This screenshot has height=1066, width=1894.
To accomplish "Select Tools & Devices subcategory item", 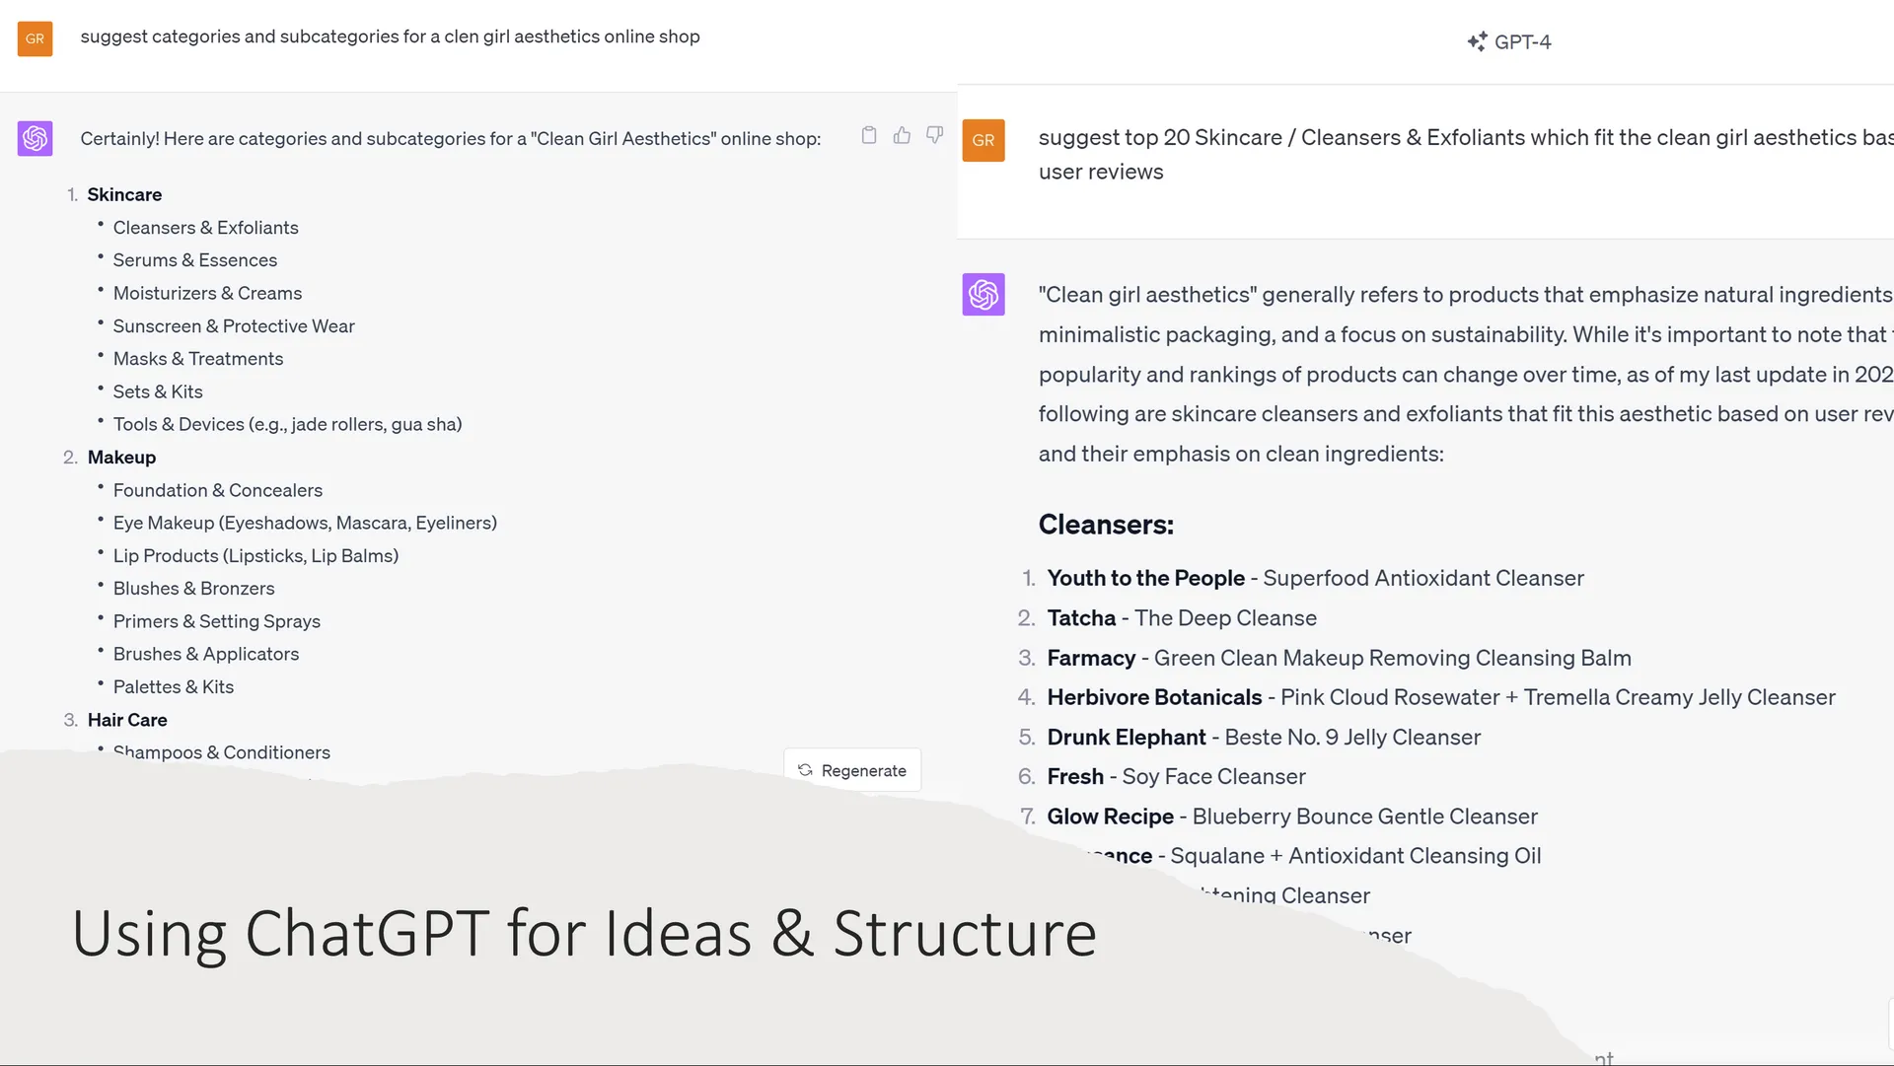I will click(287, 424).
